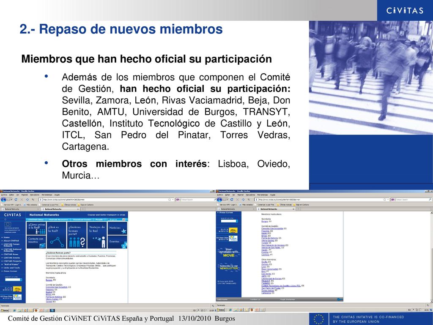The image size is (433, 325).
Task: Open Historial menu in right Firefox window
Action: [240, 195]
